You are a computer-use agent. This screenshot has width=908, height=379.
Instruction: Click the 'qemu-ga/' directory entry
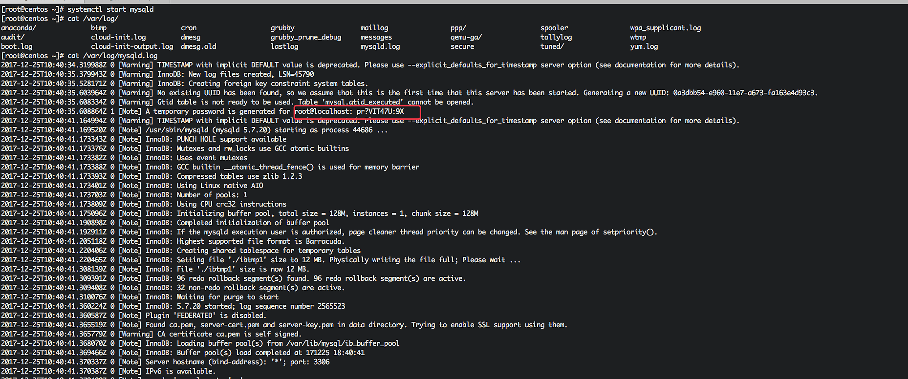(x=466, y=37)
